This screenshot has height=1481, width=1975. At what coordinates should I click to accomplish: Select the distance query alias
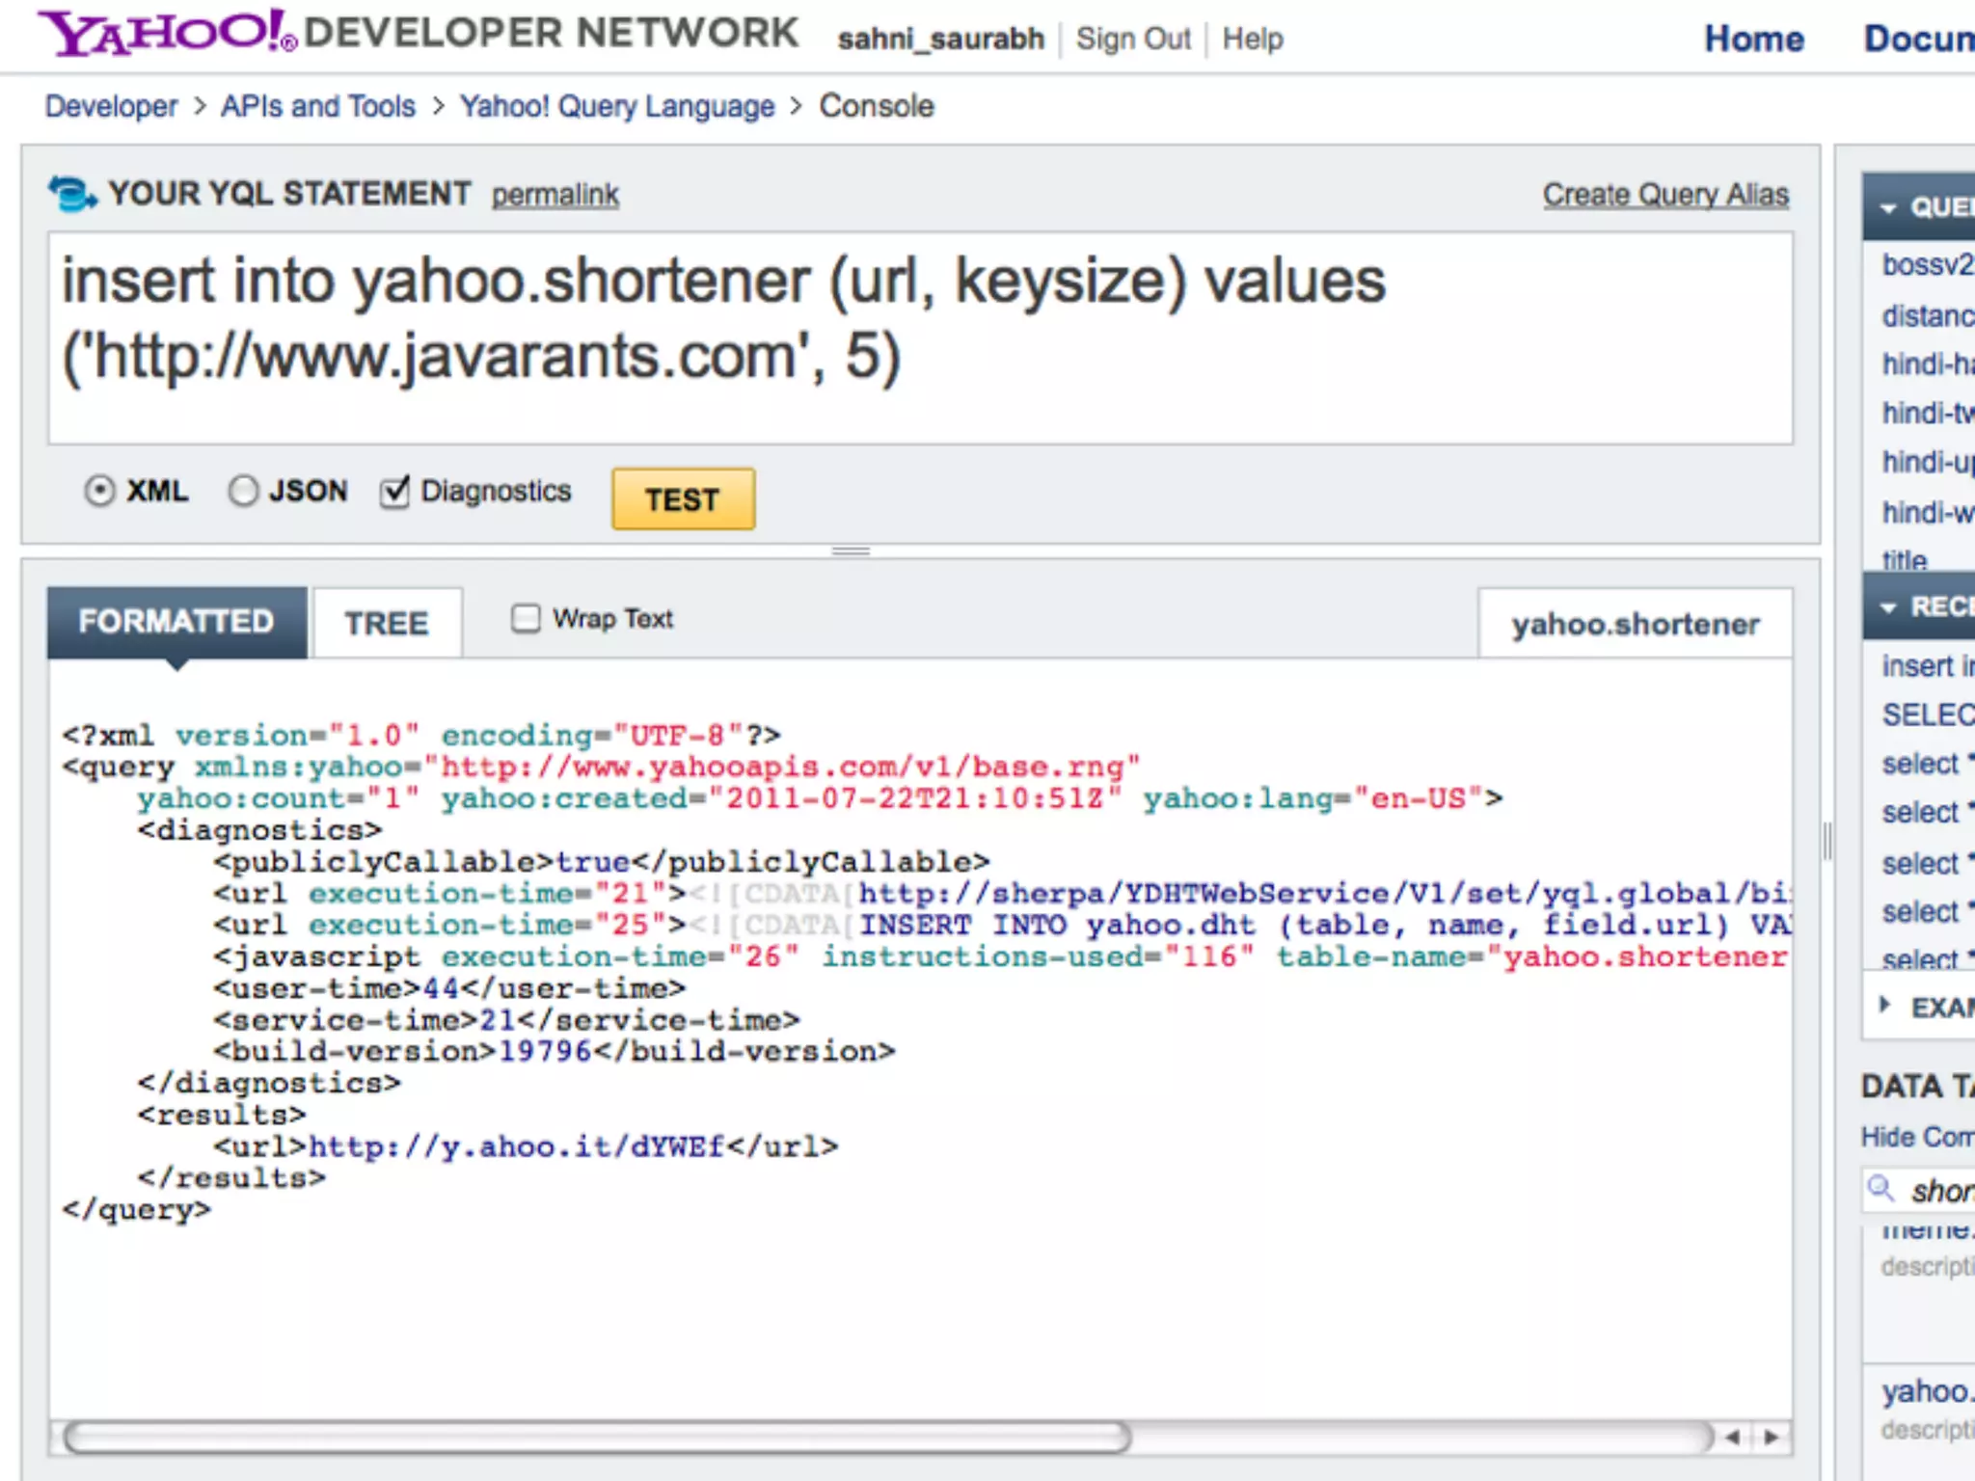[1928, 315]
